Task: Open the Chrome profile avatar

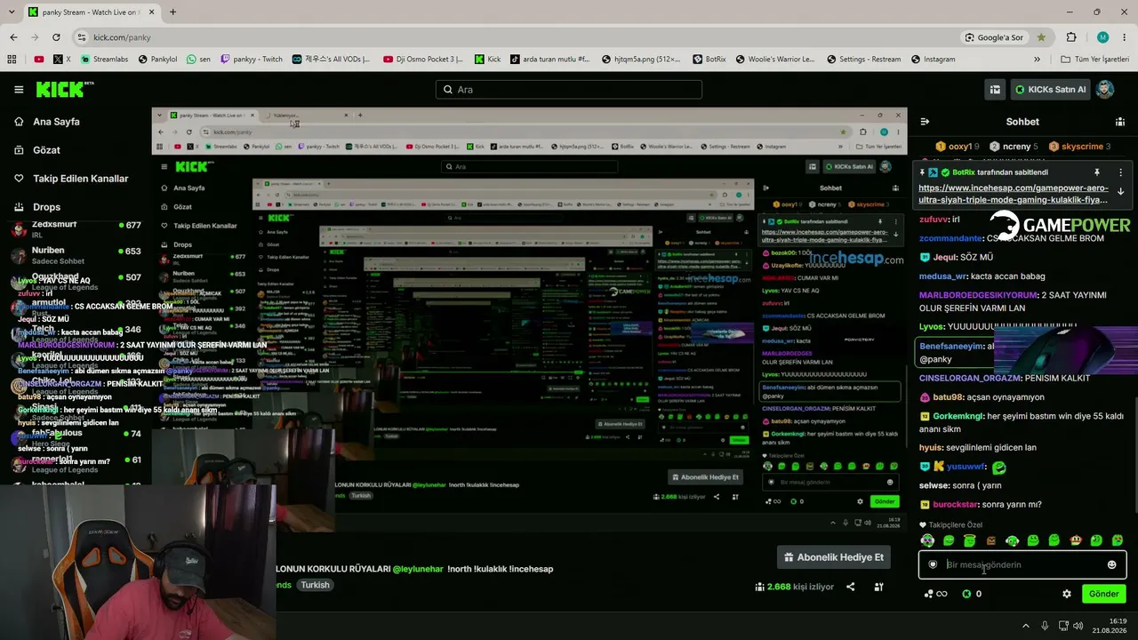Action: pos(1102,37)
